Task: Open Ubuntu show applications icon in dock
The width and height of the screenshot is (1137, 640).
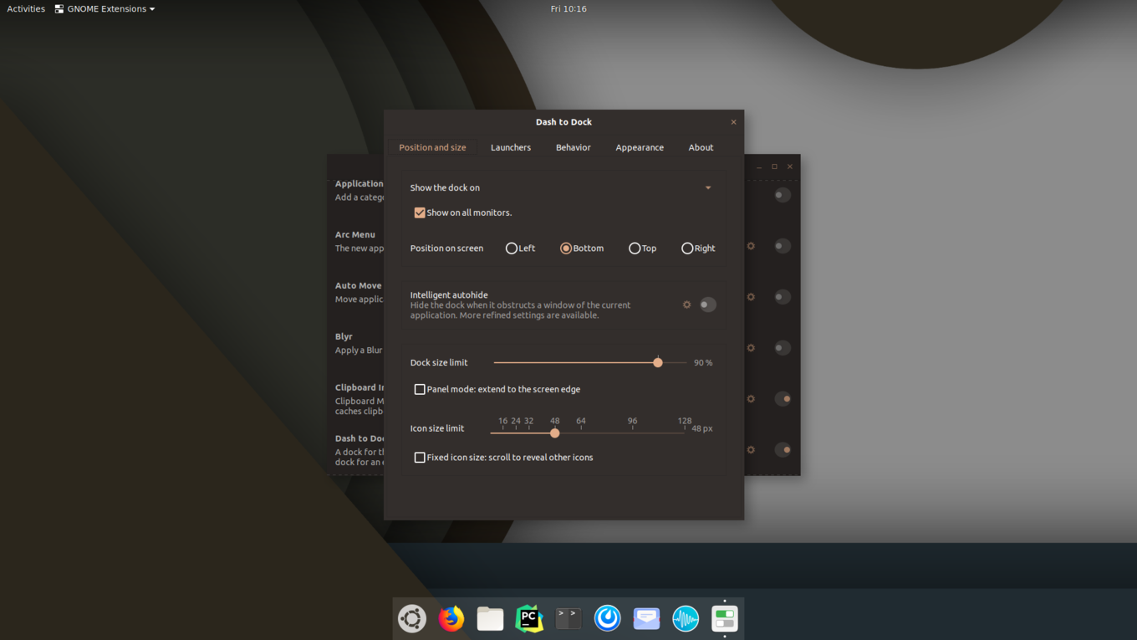Action: pos(412,618)
